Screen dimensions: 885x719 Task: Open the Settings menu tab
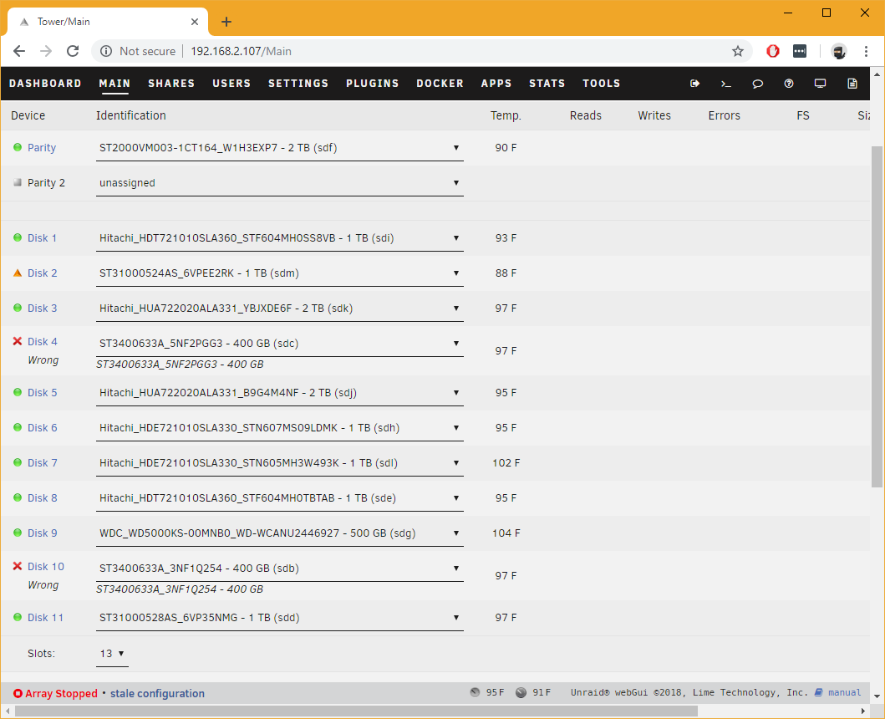coord(298,84)
